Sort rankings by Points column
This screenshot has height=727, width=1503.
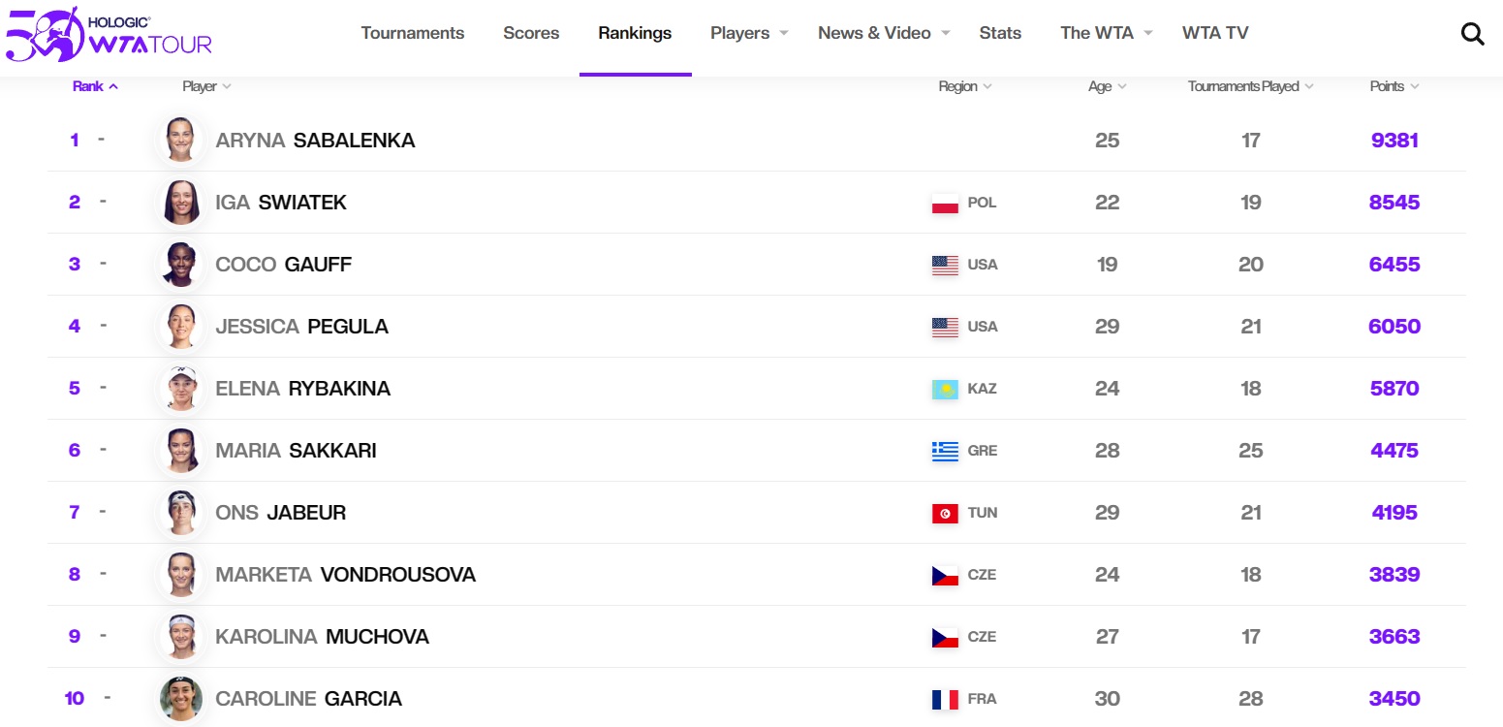pyautogui.click(x=1393, y=86)
